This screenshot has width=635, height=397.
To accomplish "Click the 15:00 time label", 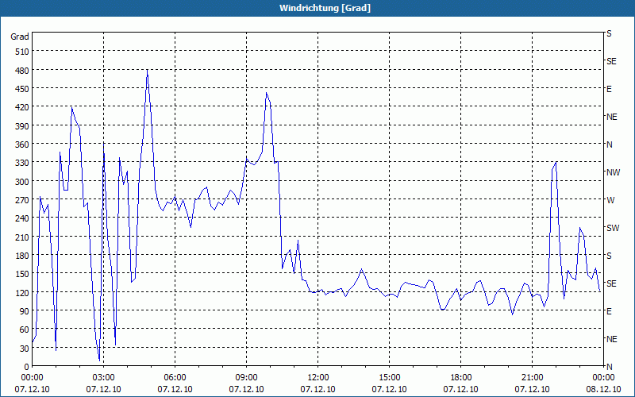I will click(389, 378).
